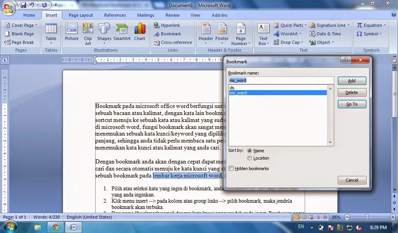This screenshot has height=233, width=398.
Task: Expand Quick Parts menu
Action: point(290,25)
